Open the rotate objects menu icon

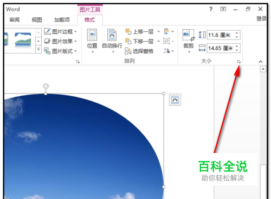click(x=169, y=51)
